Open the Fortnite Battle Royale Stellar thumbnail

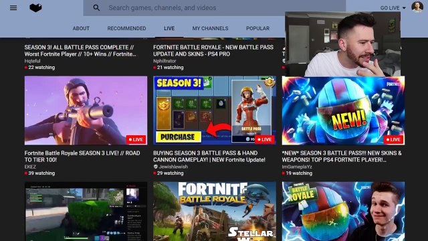pos(215,212)
